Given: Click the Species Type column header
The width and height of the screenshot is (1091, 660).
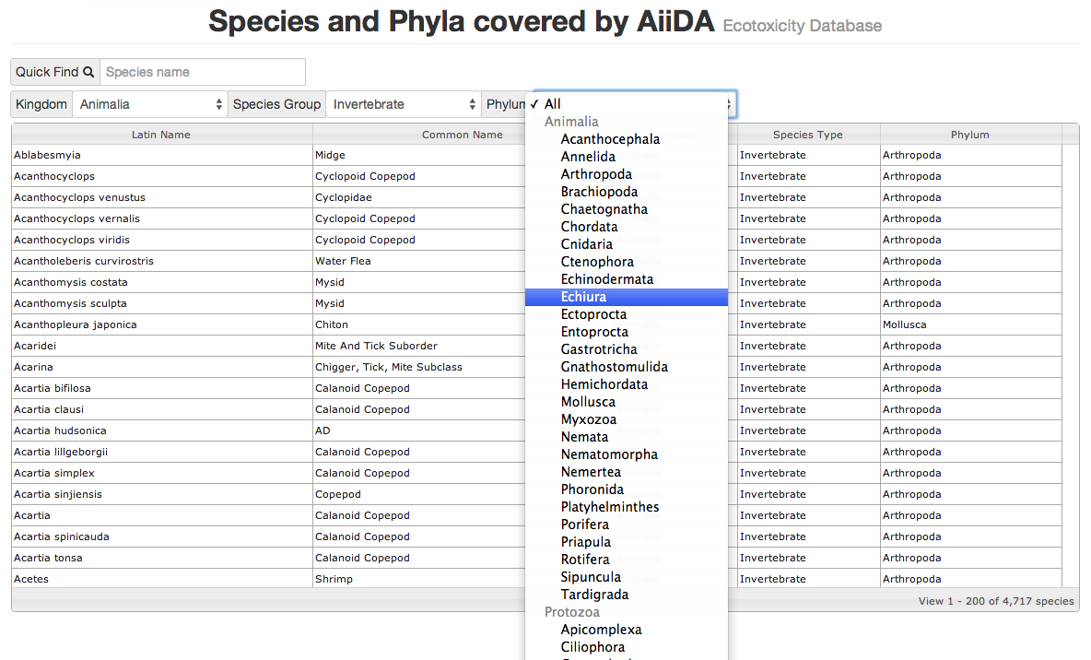Looking at the screenshot, I should coord(807,135).
